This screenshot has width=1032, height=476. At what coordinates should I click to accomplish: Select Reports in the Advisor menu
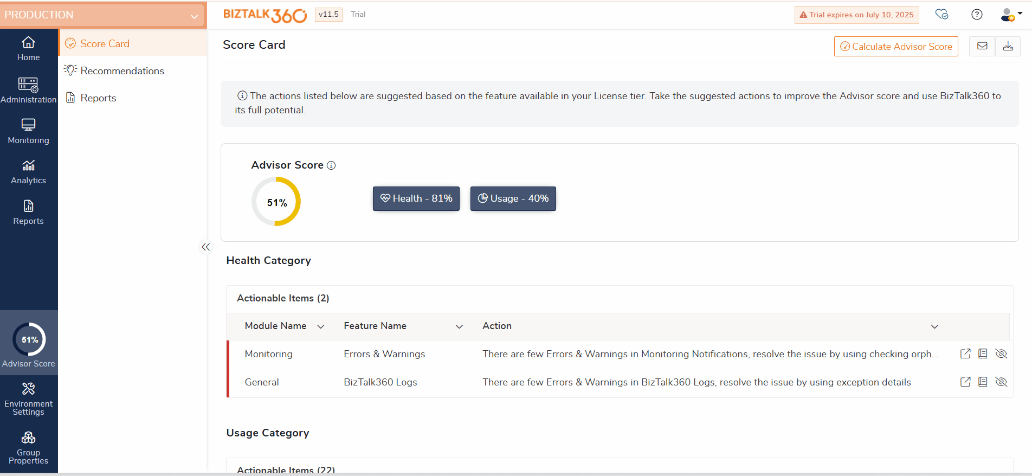point(98,98)
